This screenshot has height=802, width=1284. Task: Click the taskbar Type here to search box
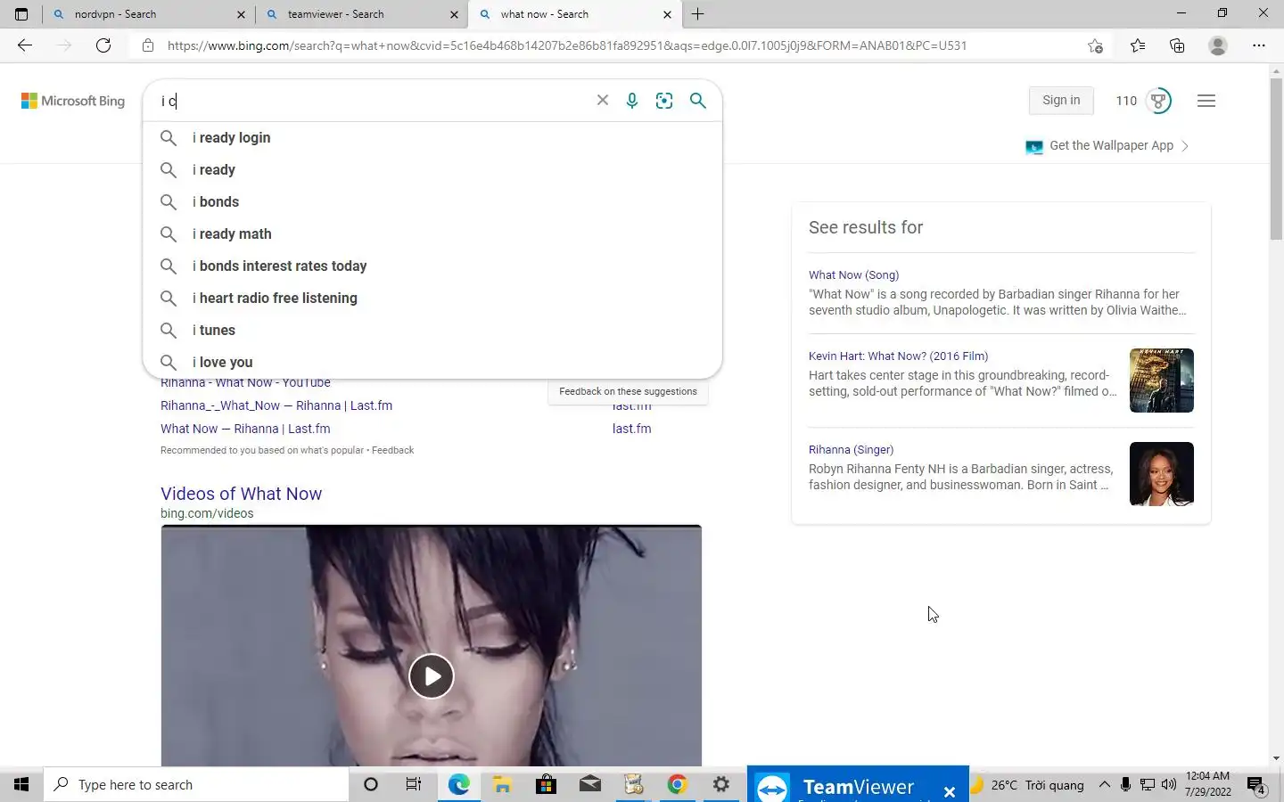click(x=196, y=784)
